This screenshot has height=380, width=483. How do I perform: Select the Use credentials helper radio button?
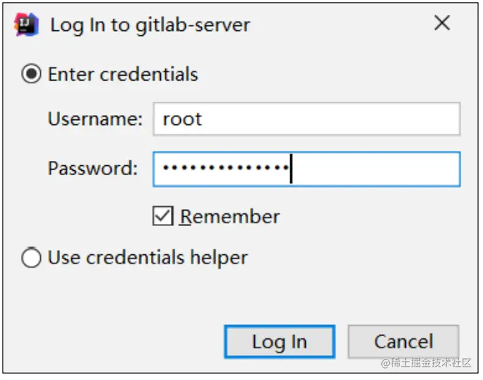point(31,257)
